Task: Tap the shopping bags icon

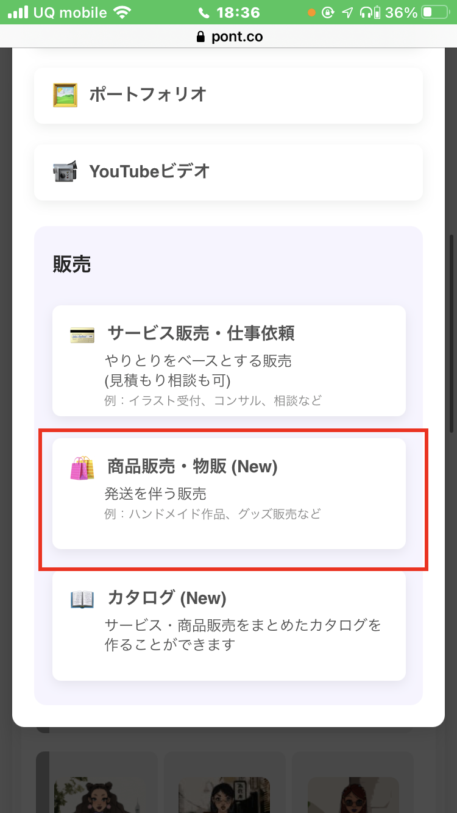Action: pyautogui.click(x=82, y=468)
